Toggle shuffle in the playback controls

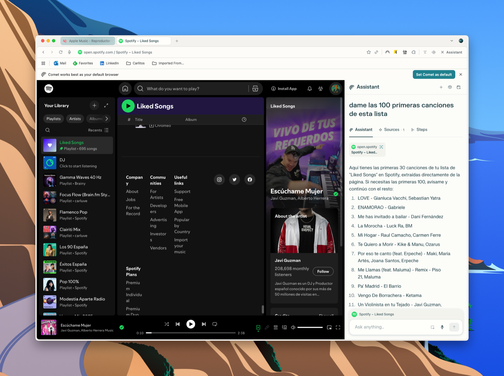pyautogui.click(x=167, y=324)
